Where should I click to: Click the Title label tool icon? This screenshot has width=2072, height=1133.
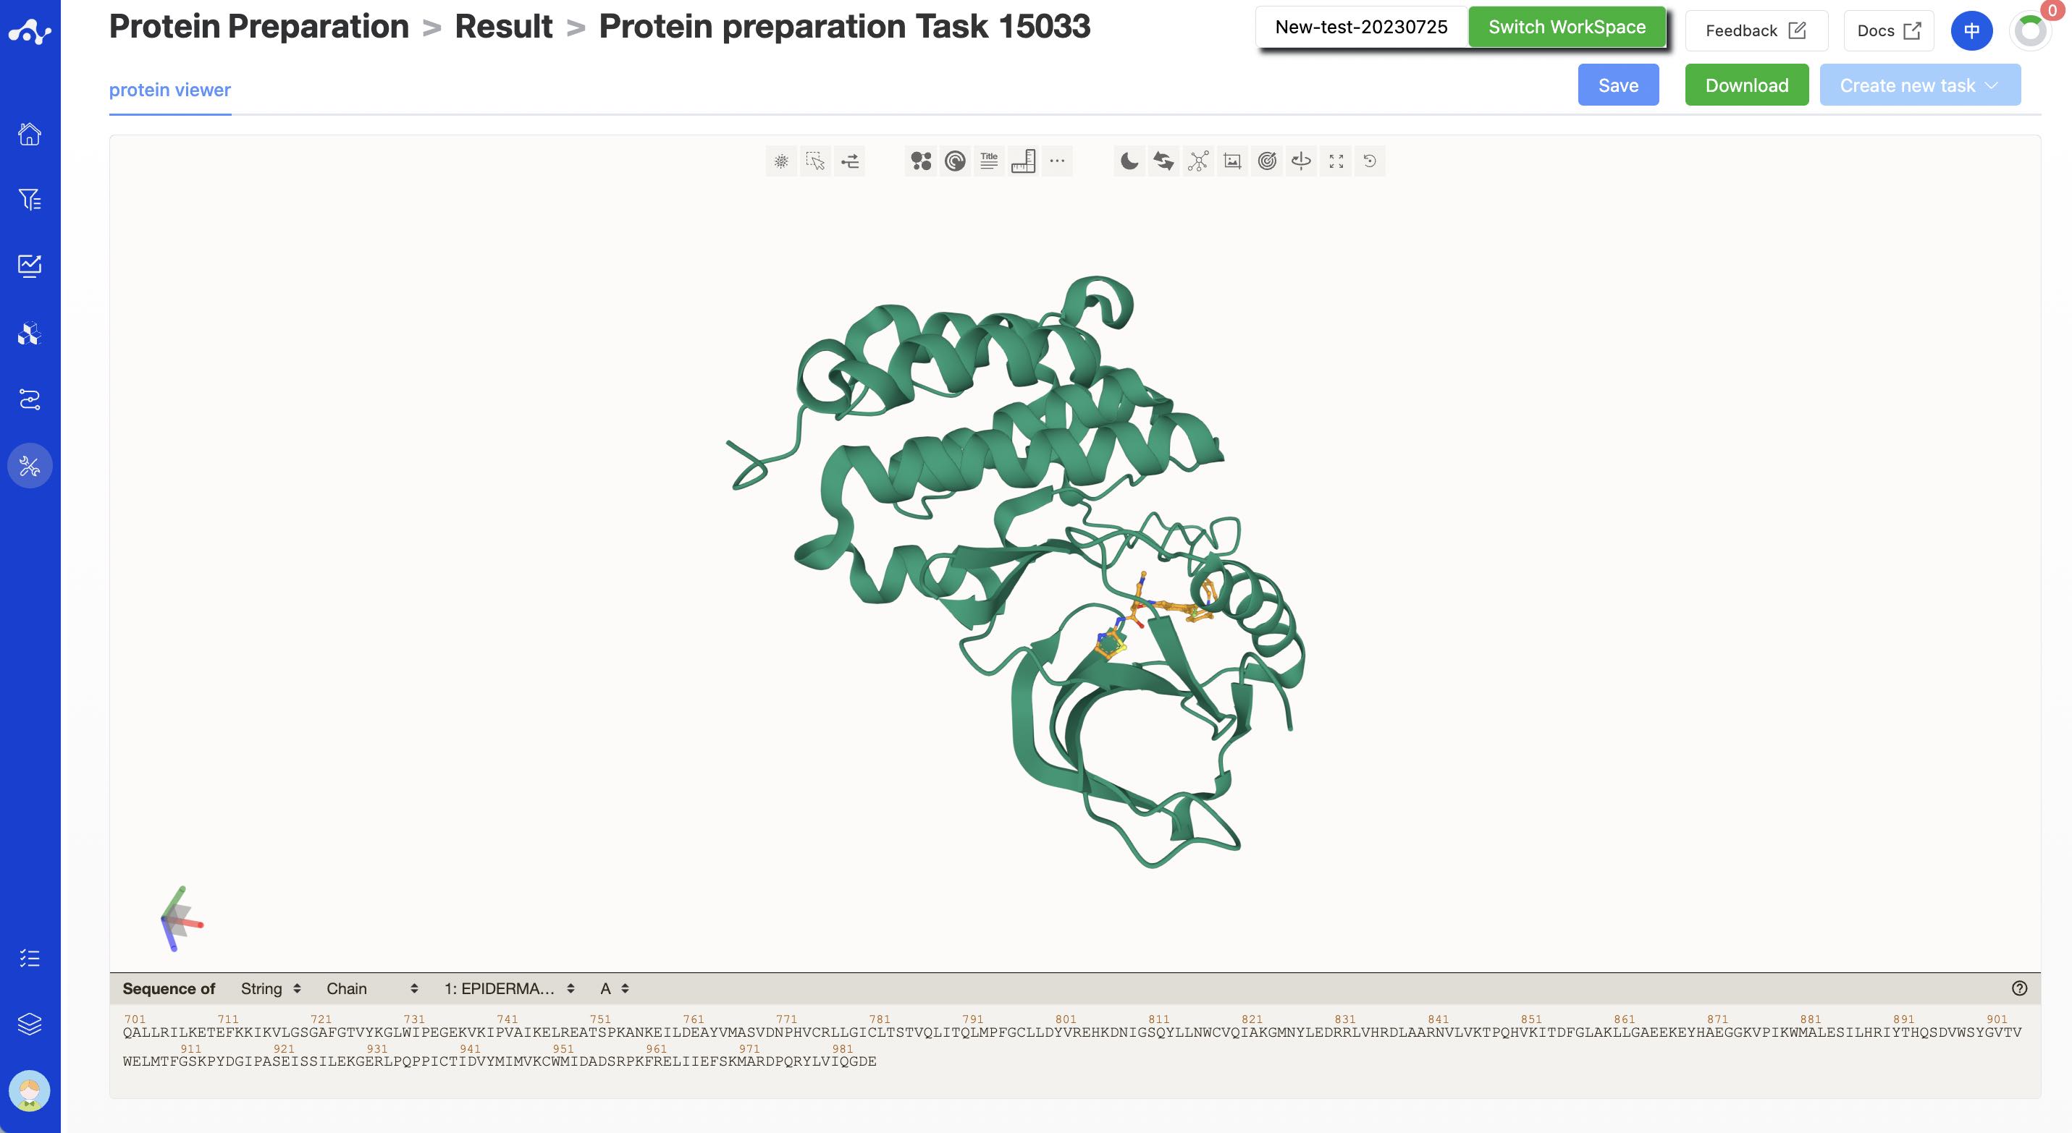coord(990,161)
